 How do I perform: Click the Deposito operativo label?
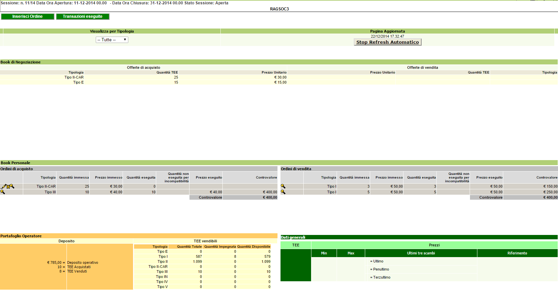[83, 262]
